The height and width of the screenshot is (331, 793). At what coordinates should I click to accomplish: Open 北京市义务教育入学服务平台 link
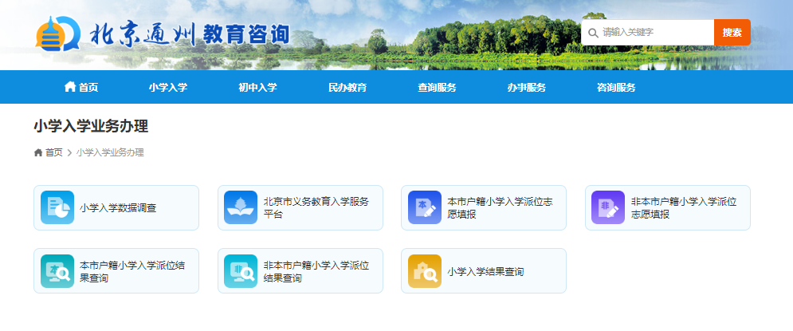click(x=316, y=207)
